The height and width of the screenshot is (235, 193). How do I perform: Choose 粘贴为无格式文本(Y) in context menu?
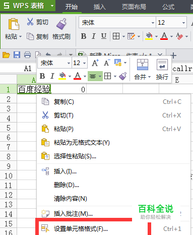click(113, 143)
